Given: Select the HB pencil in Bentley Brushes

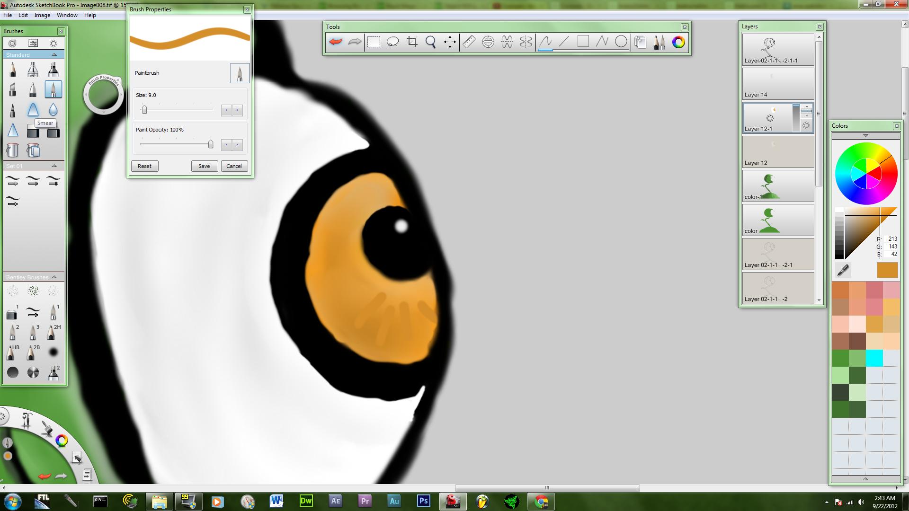Looking at the screenshot, I should (13, 352).
